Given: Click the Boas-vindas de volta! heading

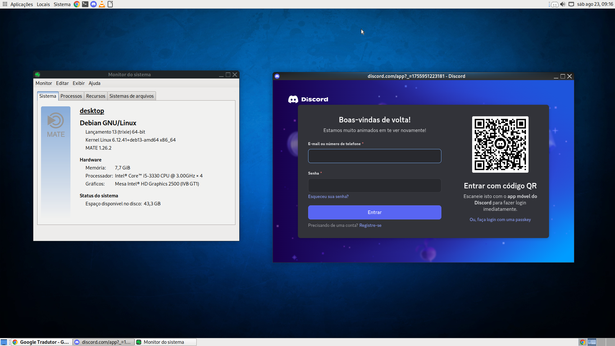Looking at the screenshot, I should [x=374, y=120].
